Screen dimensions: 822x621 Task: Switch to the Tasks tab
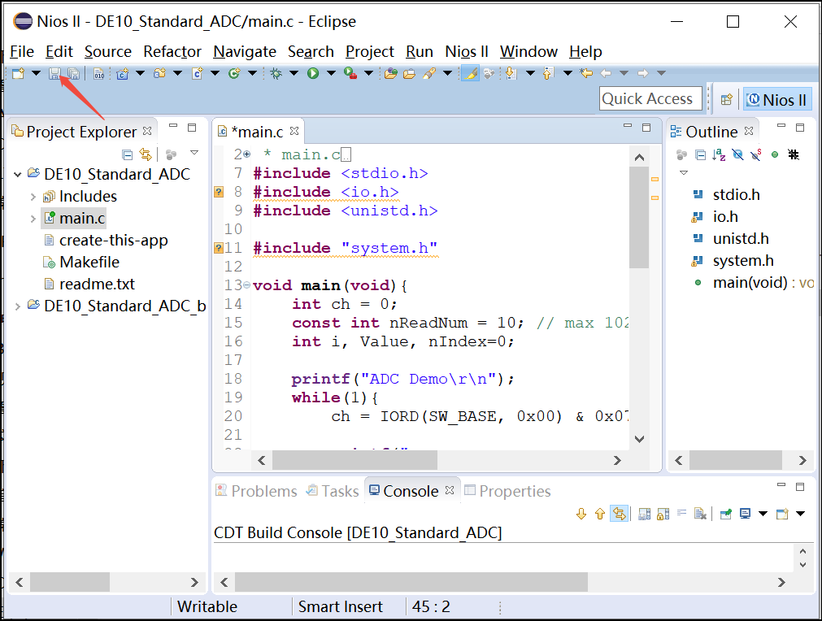coord(333,491)
